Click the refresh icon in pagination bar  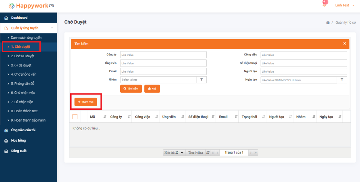208,153
